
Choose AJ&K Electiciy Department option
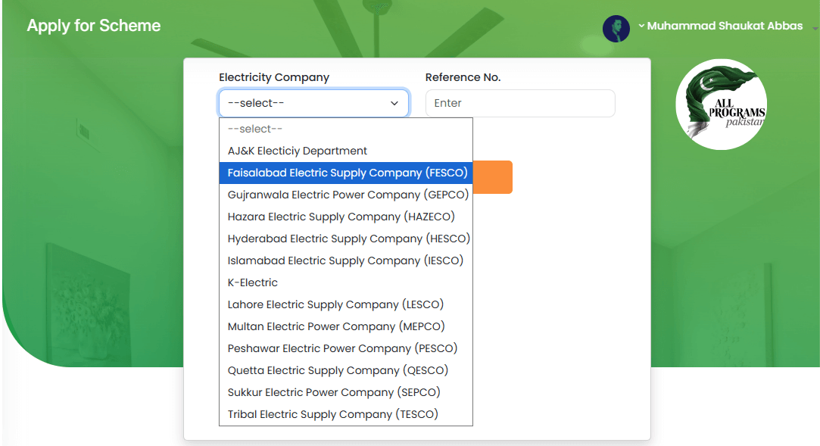click(298, 151)
